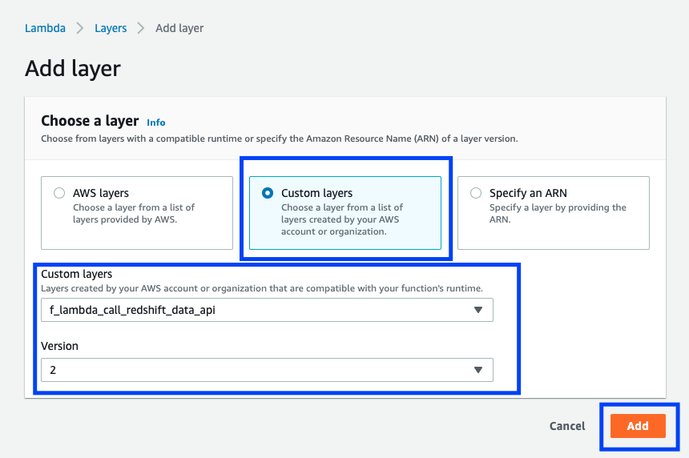Open the Info link beside Choose a layer
The height and width of the screenshot is (458, 689).
(x=156, y=123)
